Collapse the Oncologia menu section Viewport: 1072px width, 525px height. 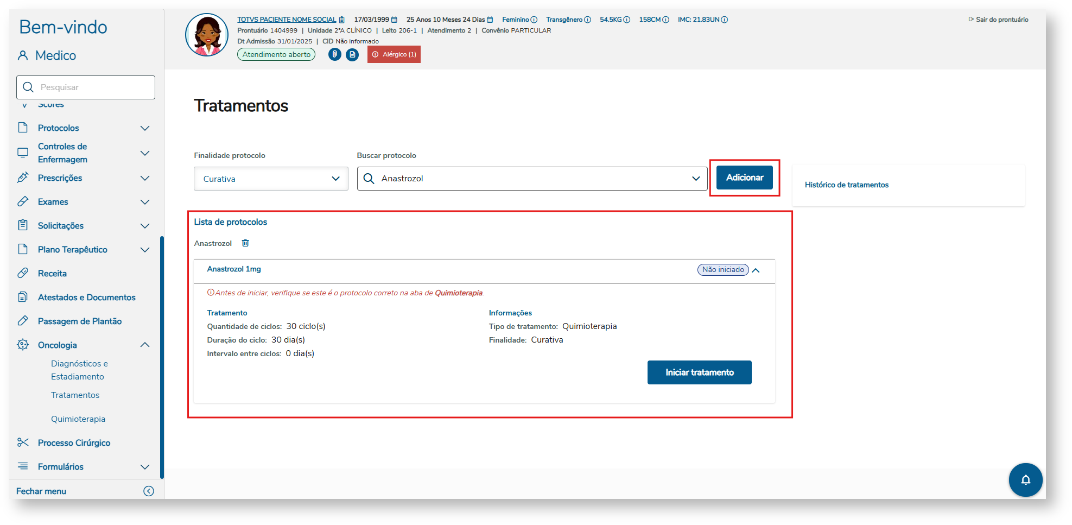pos(145,345)
